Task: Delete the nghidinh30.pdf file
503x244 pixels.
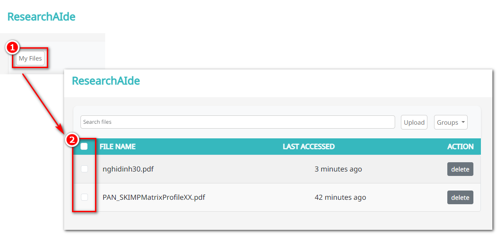Action: 460,169
